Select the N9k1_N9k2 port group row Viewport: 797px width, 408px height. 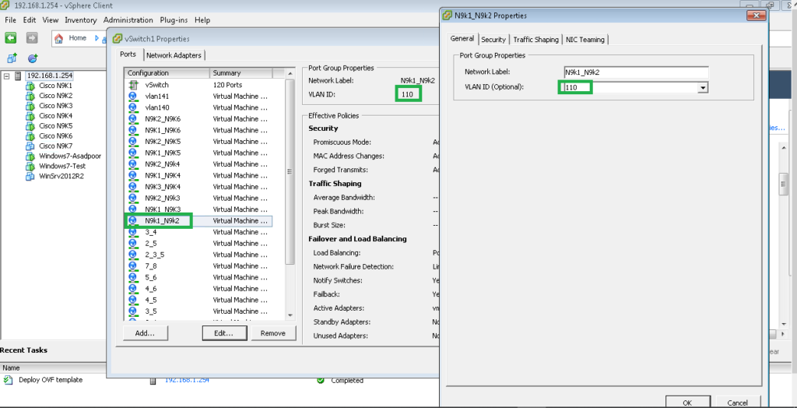point(198,221)
